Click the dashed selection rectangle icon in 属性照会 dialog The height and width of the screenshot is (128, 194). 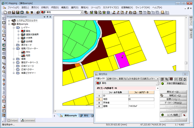(x=176, y=79)
